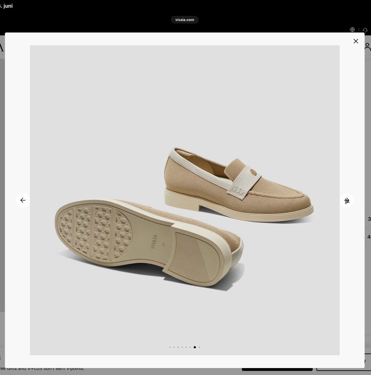
Task: Open the user account icon
Action: [x=368, y=47]
